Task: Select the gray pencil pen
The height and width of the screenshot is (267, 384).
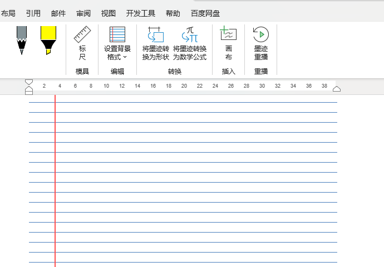Action: coord(22,41)
